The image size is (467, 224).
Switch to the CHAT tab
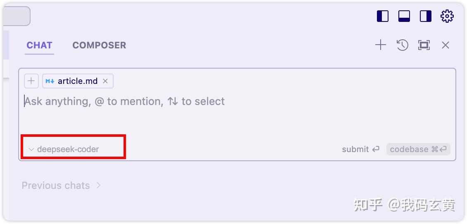tap(39, 45)
